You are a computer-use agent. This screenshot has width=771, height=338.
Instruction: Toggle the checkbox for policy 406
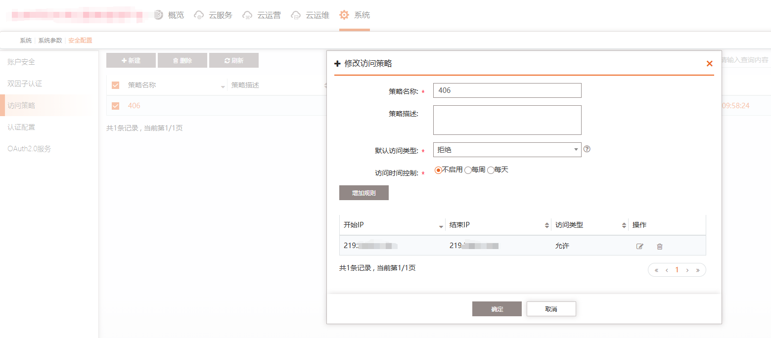tap(116, 106)
